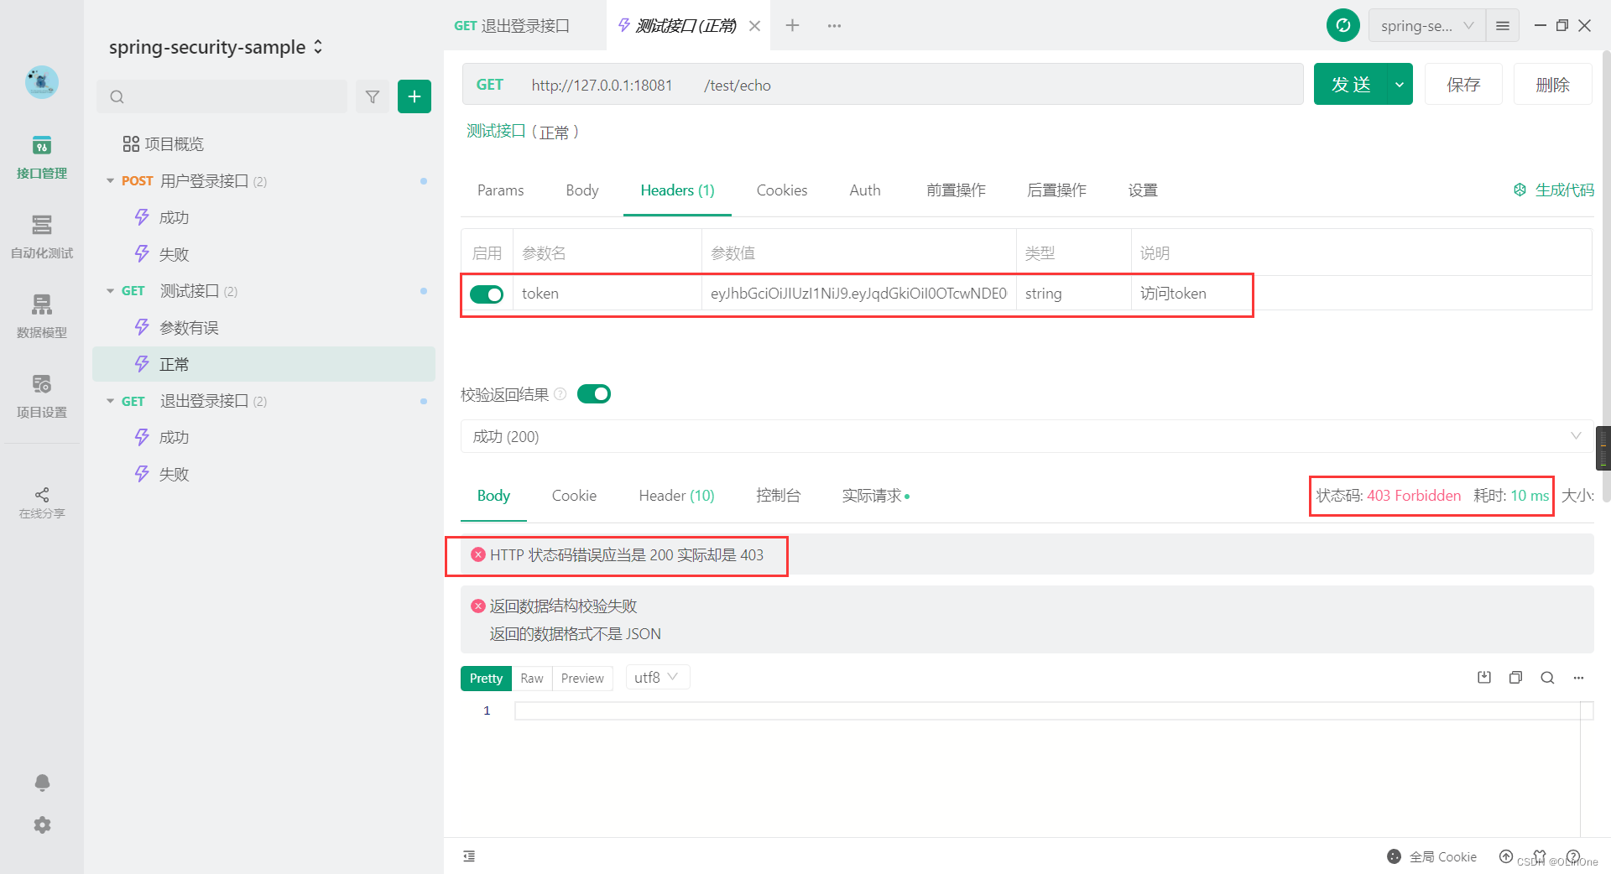
Task: Click the green plus button to add API
Action: click(414, 96)
